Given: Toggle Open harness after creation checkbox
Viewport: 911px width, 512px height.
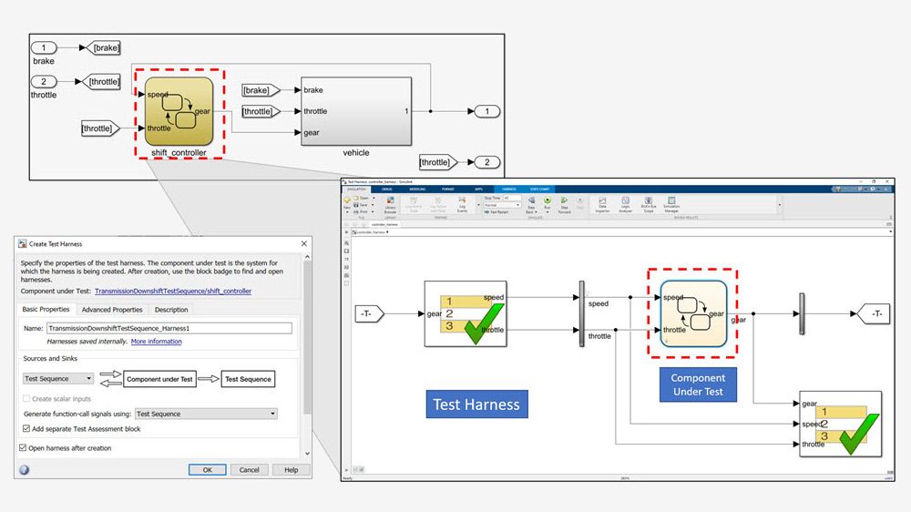Looking at the screenshot, I should (x=24, y=448).
